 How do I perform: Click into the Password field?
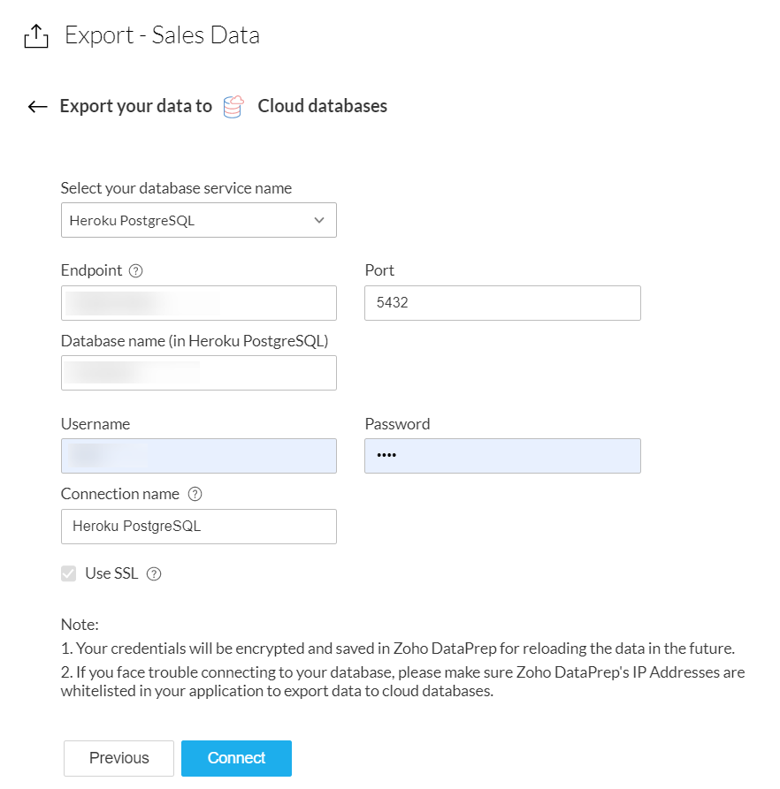pos(502,456)
